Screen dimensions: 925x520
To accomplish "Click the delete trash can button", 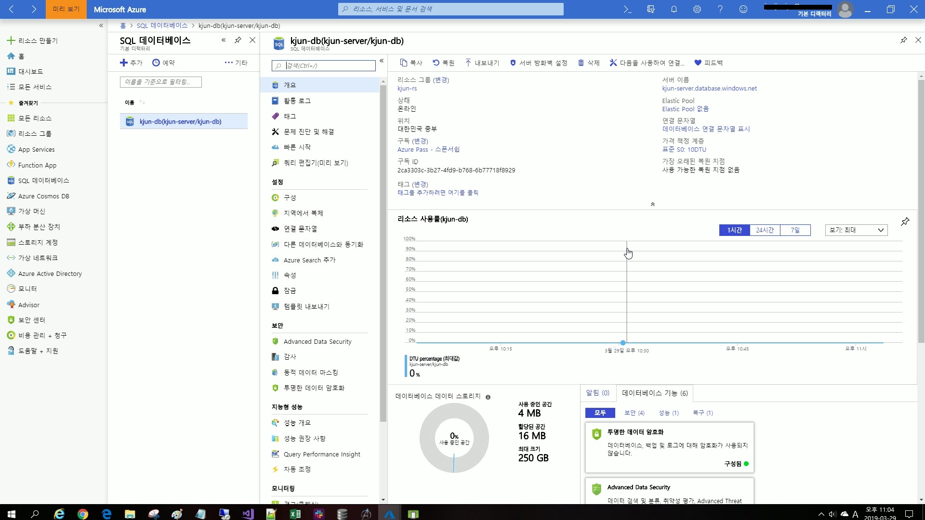I will 589,63.
